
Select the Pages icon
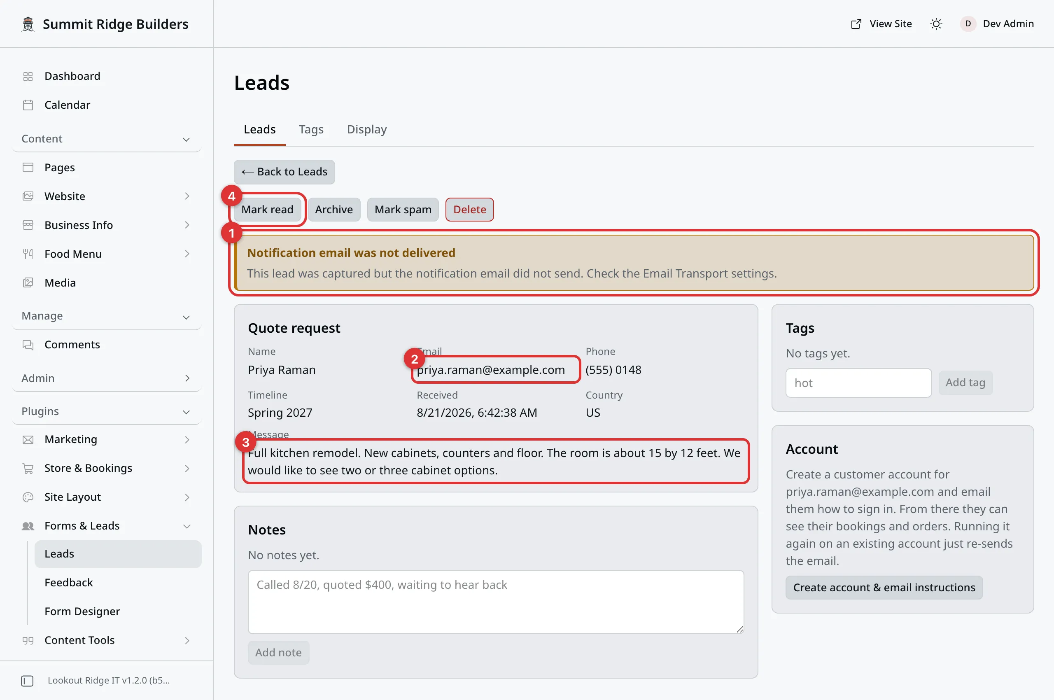click(x=28, y=168)
